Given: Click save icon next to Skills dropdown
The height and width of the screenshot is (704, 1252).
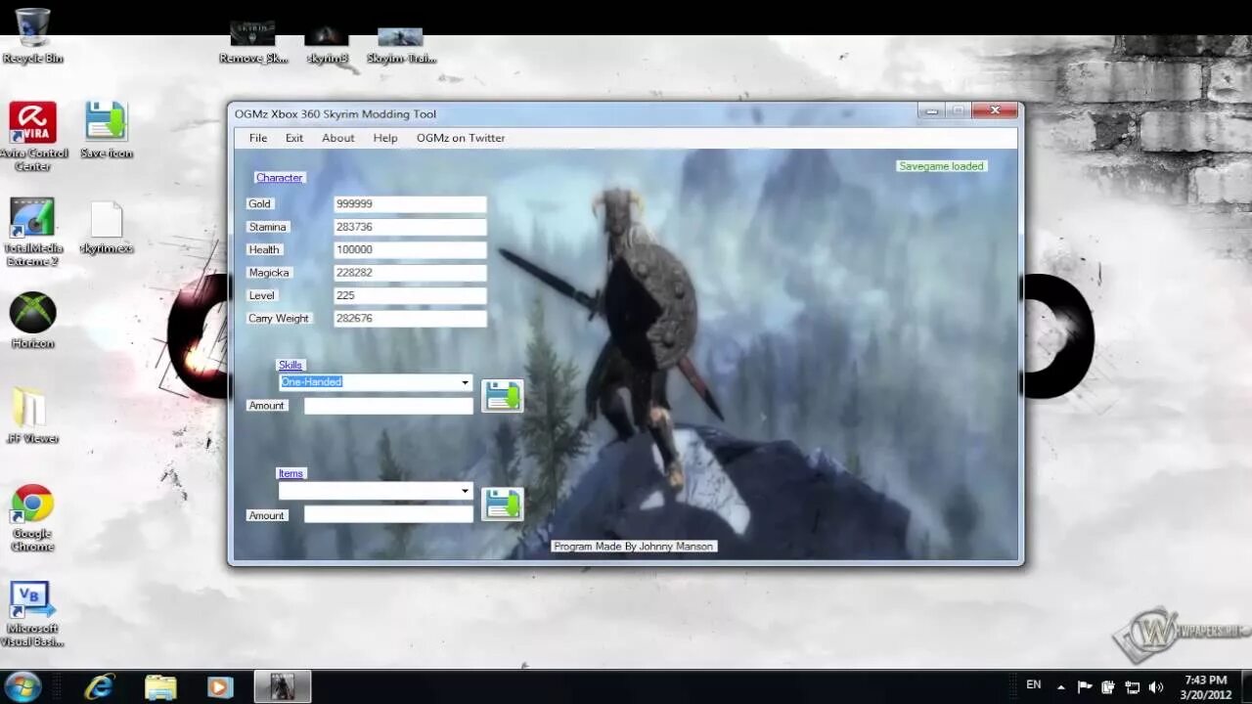Looking at the screenshot, I should (503, 396).
